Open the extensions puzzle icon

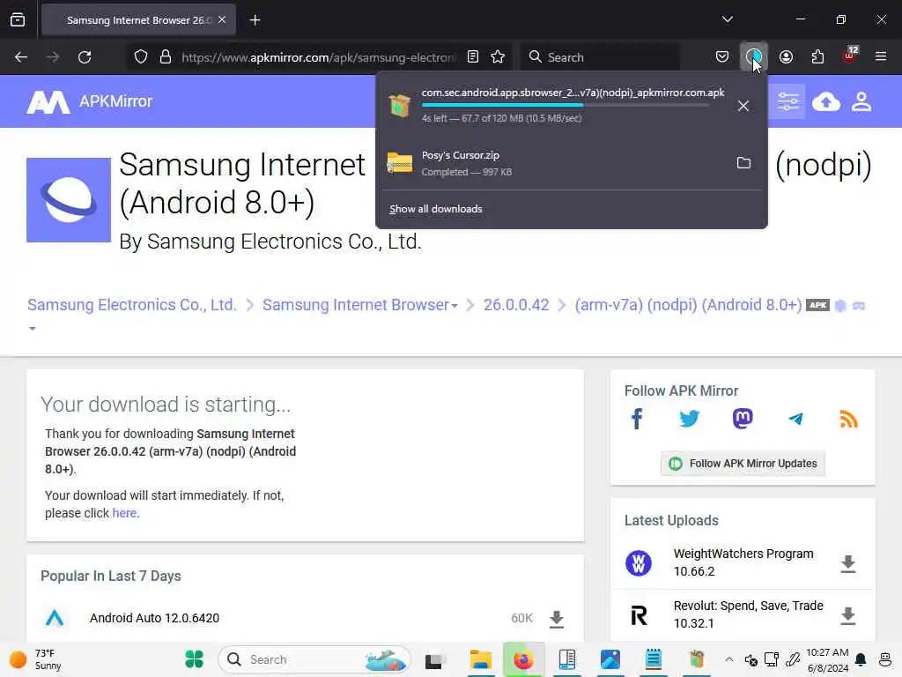tap(817, 57)
